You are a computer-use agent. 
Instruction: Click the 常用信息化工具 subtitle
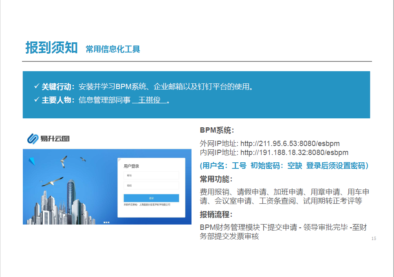[x=113, y=50]
